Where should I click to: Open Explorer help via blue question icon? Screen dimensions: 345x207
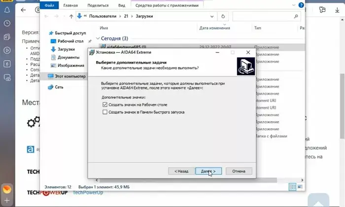(300, 5)
